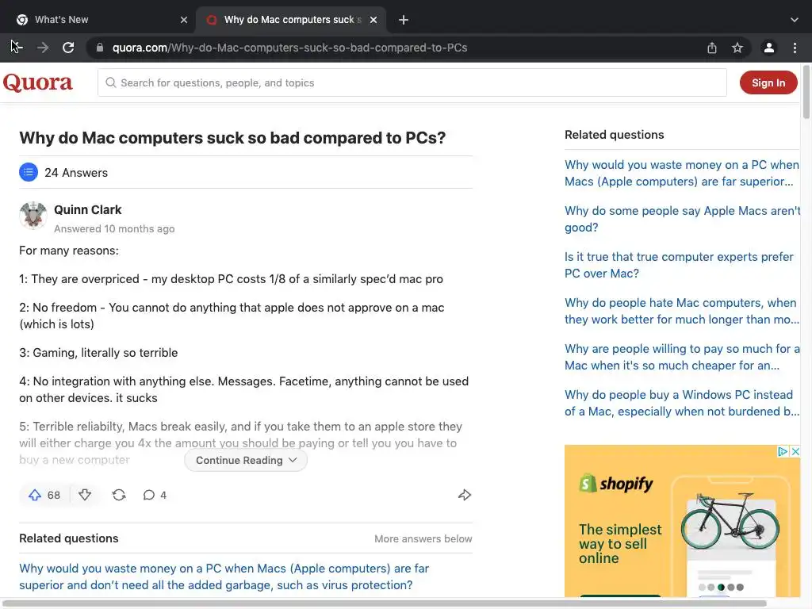Switch to the What's New tab
Viewport: 812px width, 609px height.
[x=98, y=20]
